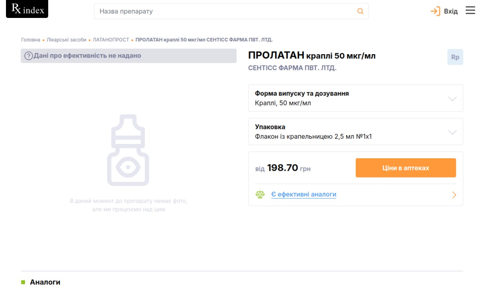Focus the Назва препарату search field
478x287 pixels.
click(x=224, y=11)
